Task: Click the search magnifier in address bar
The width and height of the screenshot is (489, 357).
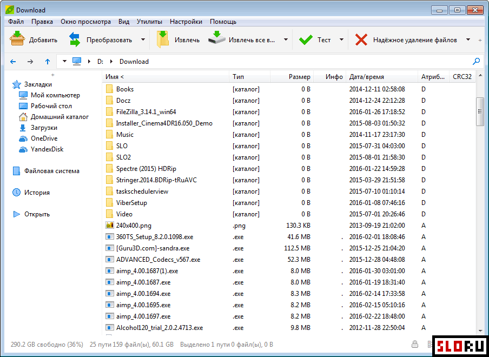Action: point(477,61)
